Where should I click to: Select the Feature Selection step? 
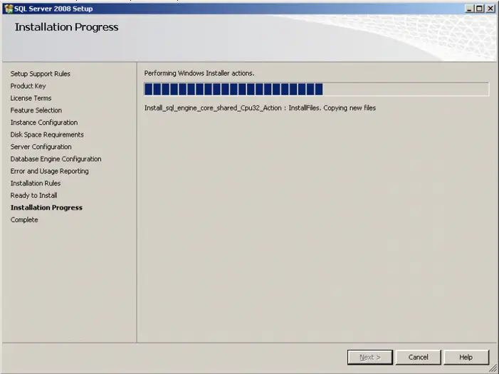click(36, 110)
